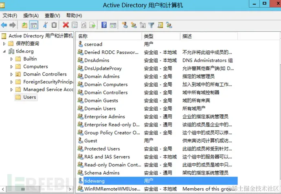This screenshot has height=194, width=281.
Task: Open the 查看(V) menu
Action: click(x=52, y=16)
